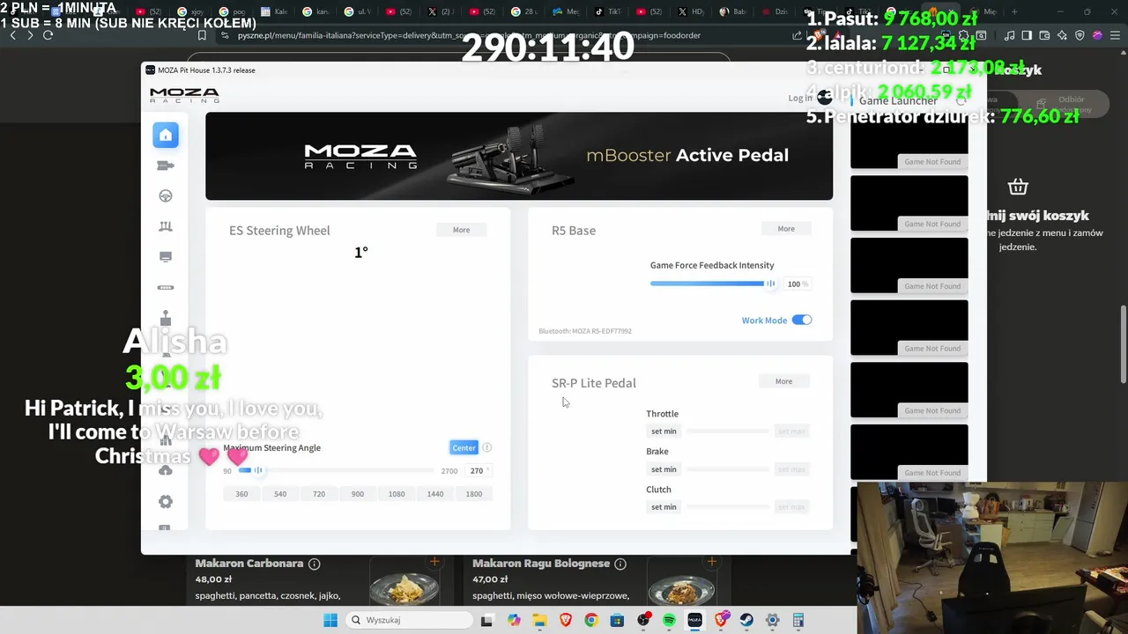Image resolution: width=1128 pixels, height=634 pixels.
Task: Select the 1080 steering angle preset
Action: click(x=397, y=494)
